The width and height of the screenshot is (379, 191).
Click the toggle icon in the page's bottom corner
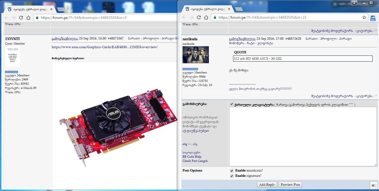pyautogui.click(x=374, y=185)
